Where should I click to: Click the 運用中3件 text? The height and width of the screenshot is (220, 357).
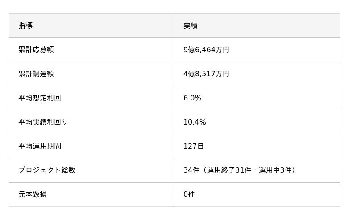[275, 170]
